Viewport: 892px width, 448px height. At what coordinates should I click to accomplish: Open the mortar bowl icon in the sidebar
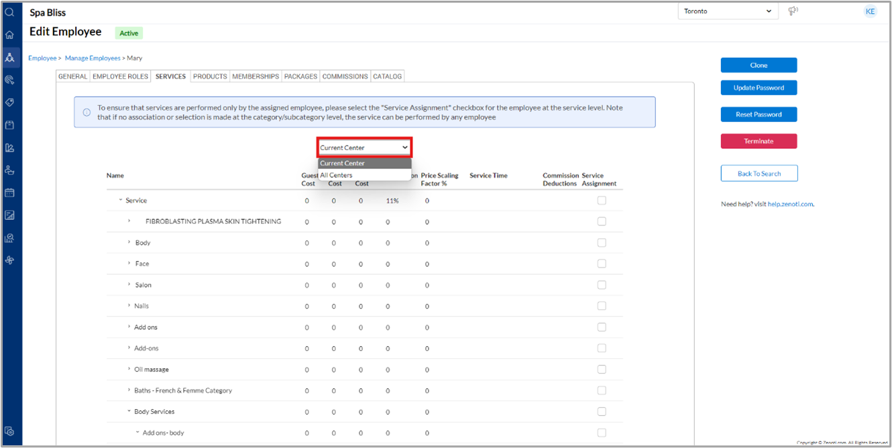coord(9,170)
